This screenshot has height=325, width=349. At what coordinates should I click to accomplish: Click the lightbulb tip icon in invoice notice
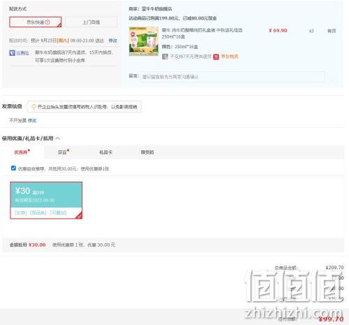[34, 107]
